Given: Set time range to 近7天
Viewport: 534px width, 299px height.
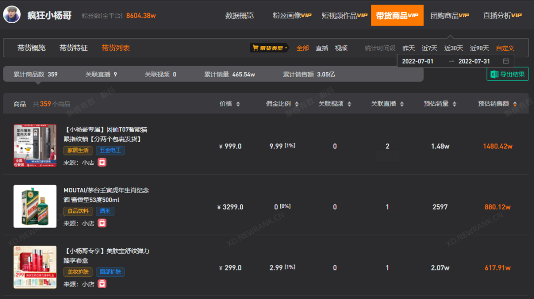Looking at the screenshot, I should 429,48.
